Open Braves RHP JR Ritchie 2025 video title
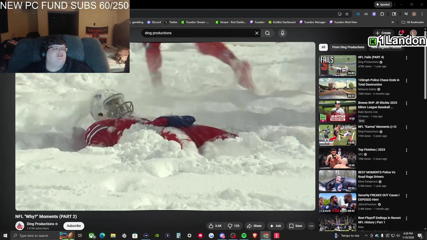The height and width of the screenshot is (240, 427). [x=377, y=105]
